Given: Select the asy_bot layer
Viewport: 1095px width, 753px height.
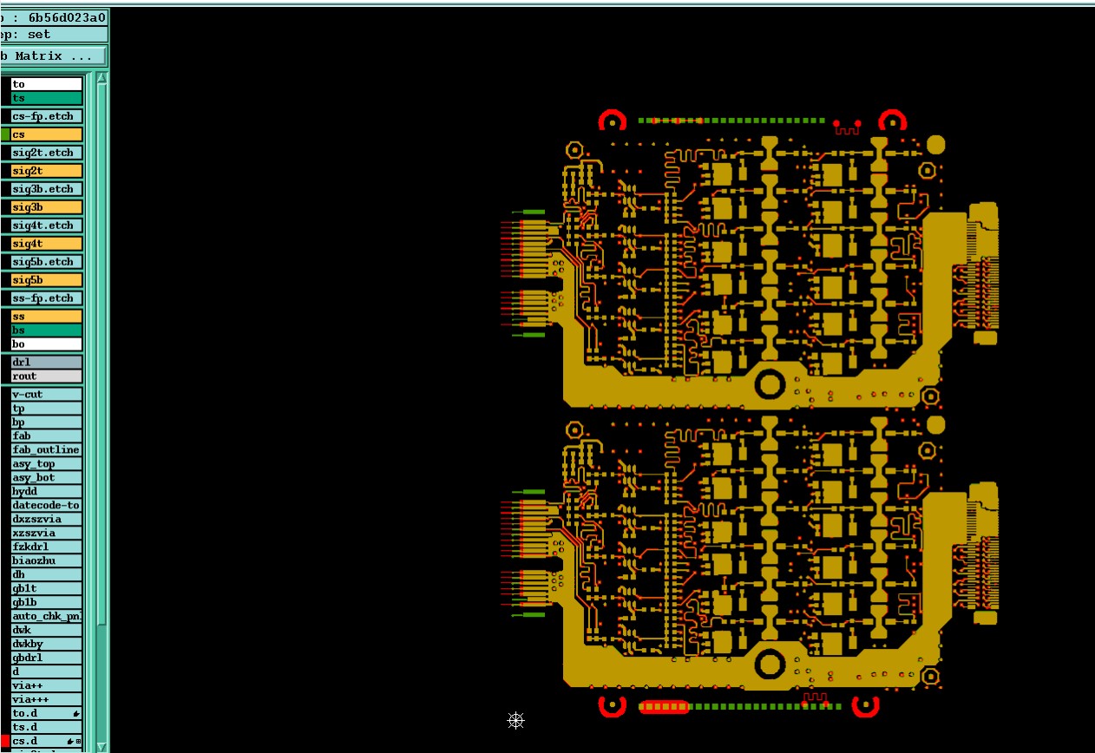Looking at the screenshot, I should (47, 478).
